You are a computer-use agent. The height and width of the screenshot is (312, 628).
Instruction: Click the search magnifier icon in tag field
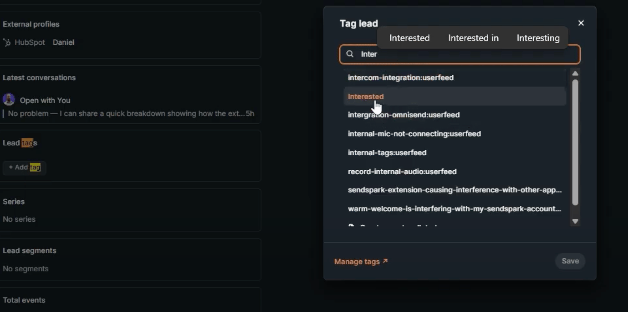click(x=350, y=54)
